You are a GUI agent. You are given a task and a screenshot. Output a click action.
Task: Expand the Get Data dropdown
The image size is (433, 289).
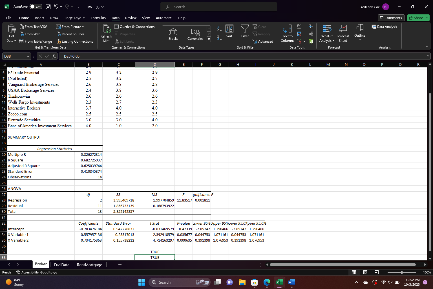point(11,38)
